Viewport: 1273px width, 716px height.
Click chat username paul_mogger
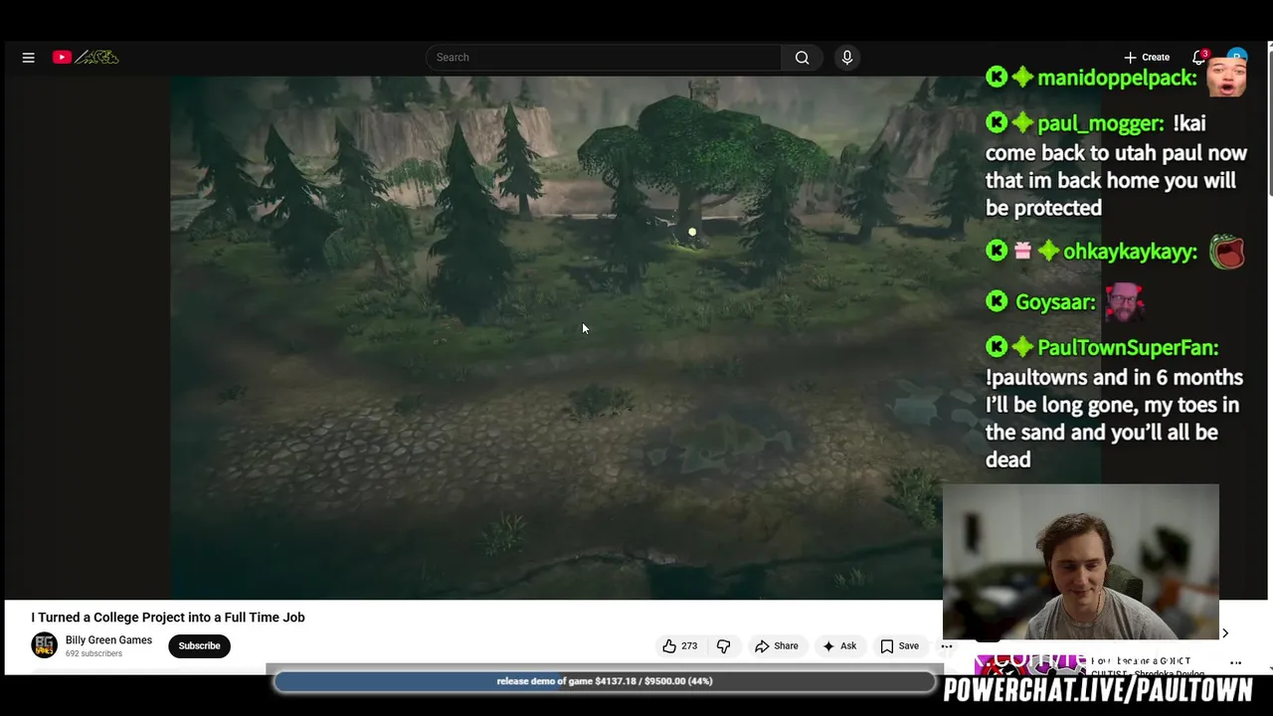1100,123
